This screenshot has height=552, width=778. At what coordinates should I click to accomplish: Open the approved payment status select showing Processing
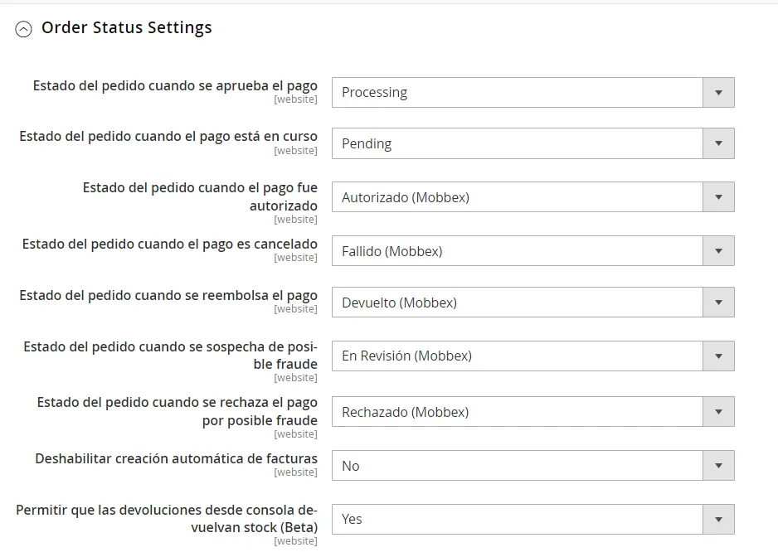click(532, 92)
